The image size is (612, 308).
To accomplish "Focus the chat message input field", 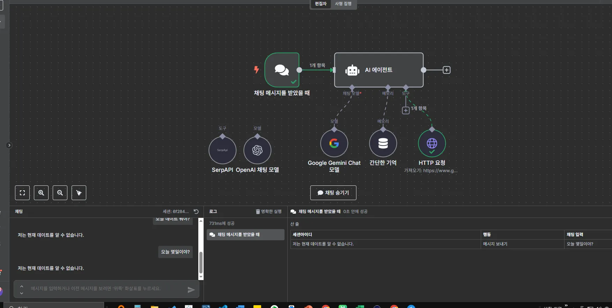I will [106, 289].
